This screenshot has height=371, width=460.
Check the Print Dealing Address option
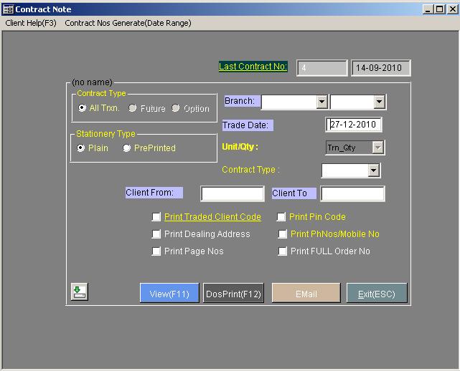coord(156,234)
